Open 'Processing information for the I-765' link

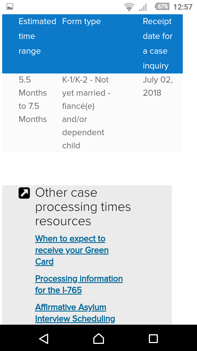[79, 284]
